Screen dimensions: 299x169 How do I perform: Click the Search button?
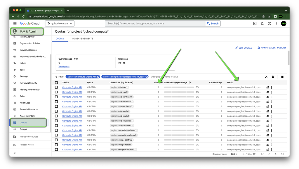pos(213,24)
